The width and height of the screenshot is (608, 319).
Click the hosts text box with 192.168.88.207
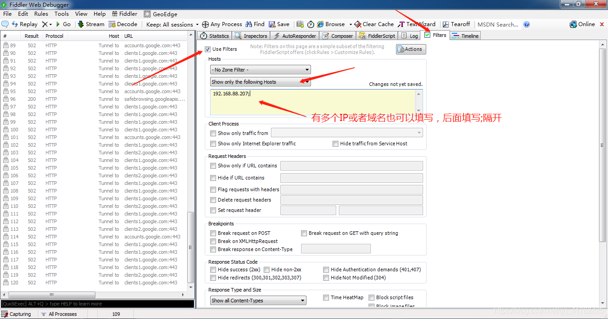[316, 102]
